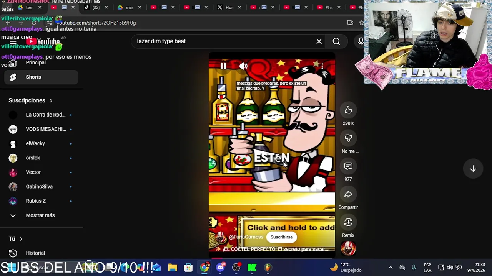
Task: Open Historial in the sidebar
Action: point(41,253)
